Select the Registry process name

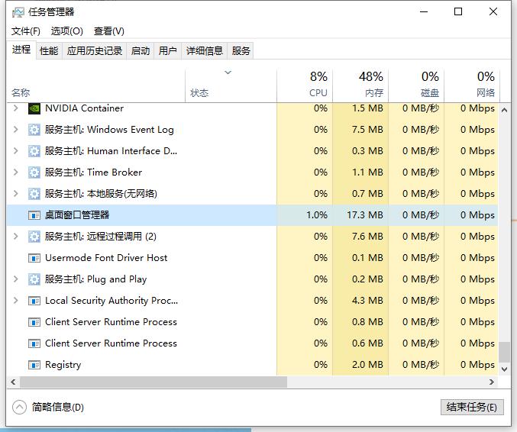[63, 365]
